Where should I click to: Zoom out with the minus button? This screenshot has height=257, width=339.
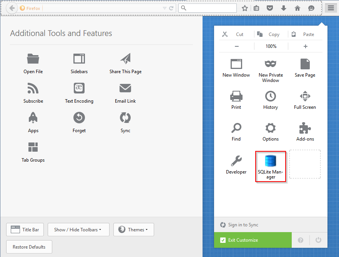pyautogui.click(x=237, y=46)
